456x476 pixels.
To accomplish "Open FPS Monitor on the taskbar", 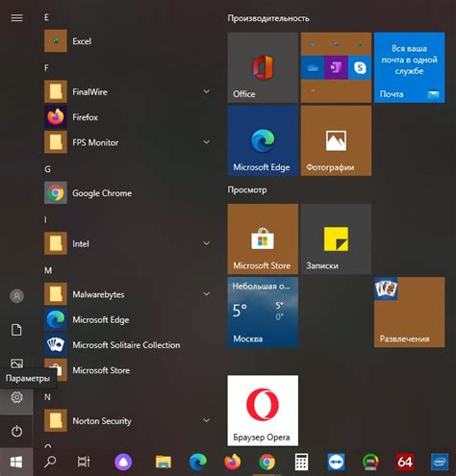I will coord(370,462).
